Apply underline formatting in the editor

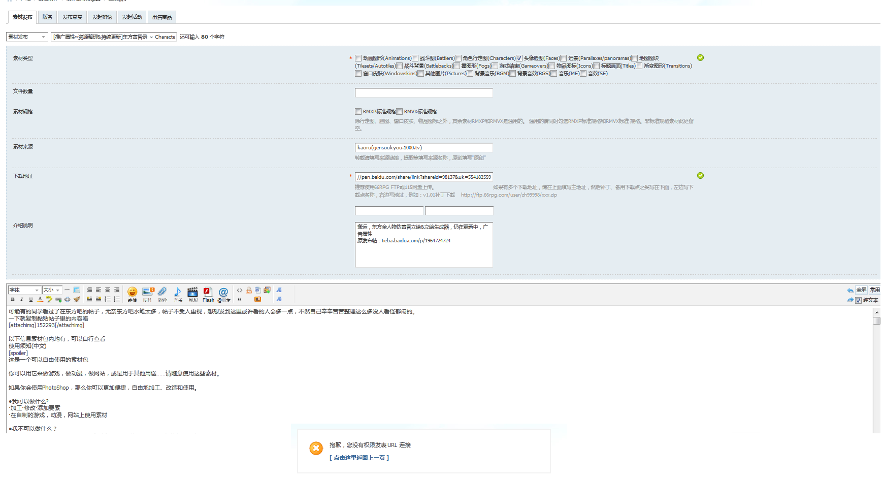point(31,300)
